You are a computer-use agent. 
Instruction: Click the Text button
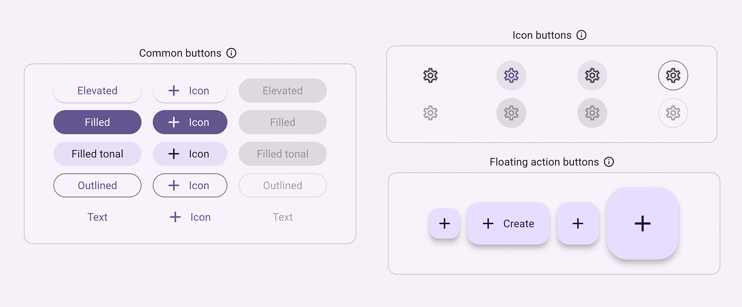97,217
